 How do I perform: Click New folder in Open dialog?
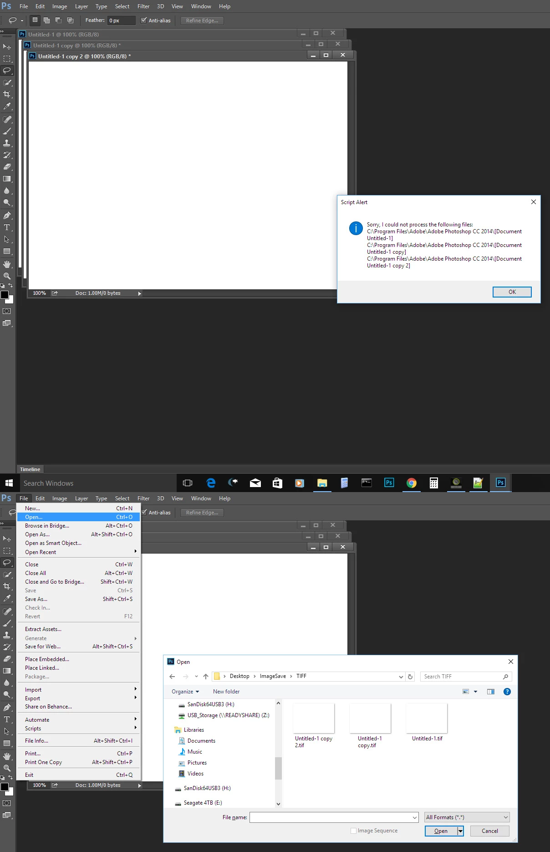226,692
